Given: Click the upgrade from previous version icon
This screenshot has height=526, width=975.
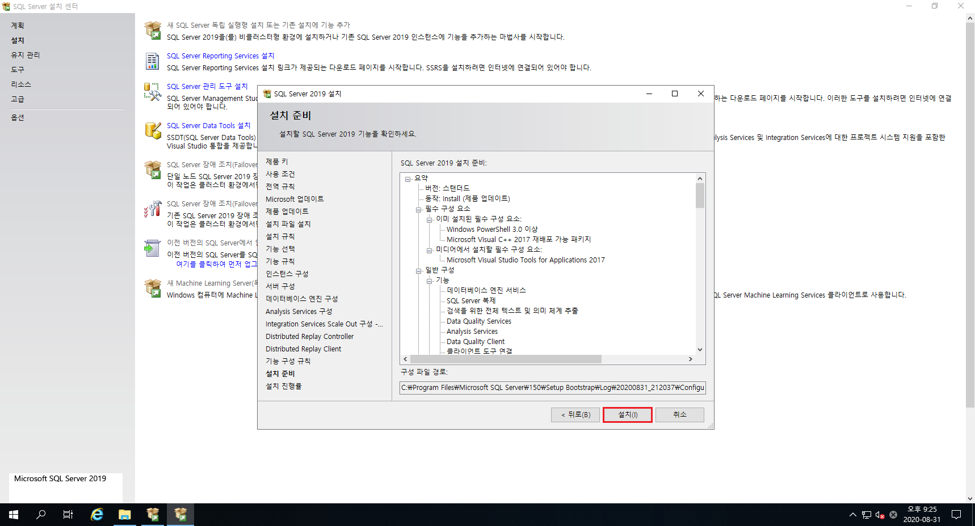Looking at the screenshot, I should [153, 248].
